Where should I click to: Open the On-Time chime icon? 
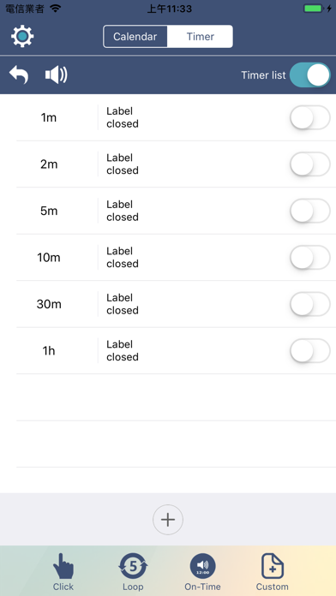(x=202, y=566)
